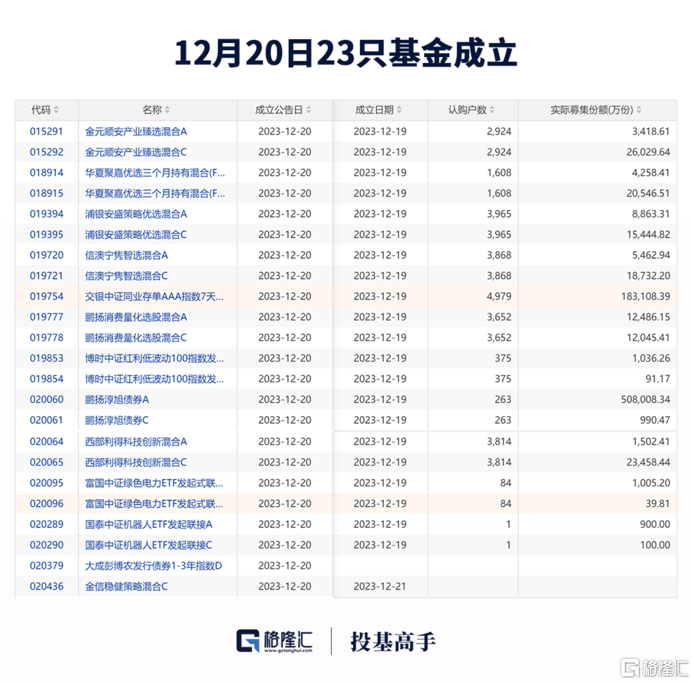Click the 投基高手 text logo
Screen dimensions: 692x682
pos(393,642)
